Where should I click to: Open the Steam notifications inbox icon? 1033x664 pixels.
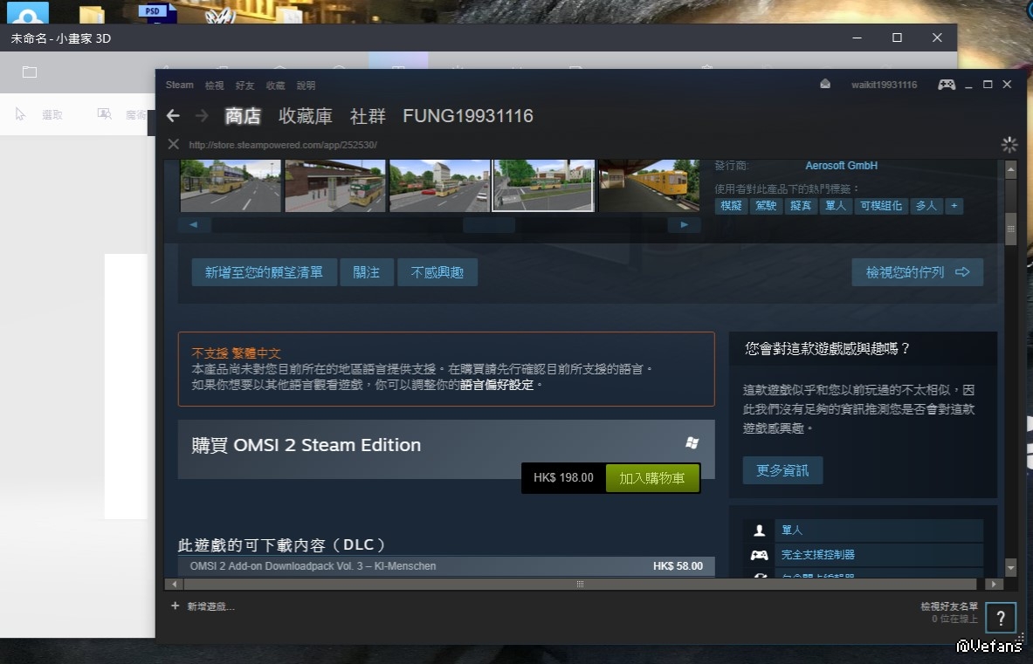coord(825,85)
